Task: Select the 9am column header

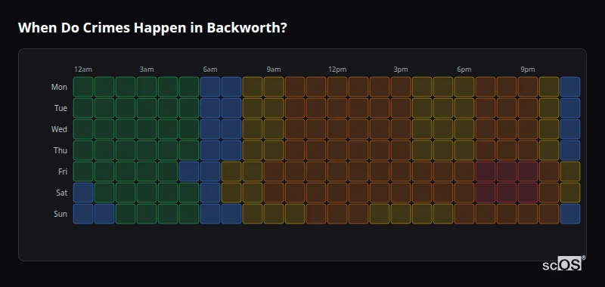Action: (x=274, y=69)
